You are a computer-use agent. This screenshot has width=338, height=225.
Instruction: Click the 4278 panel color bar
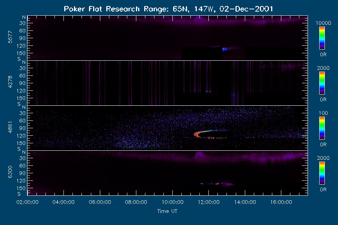[x=322, y=83]
